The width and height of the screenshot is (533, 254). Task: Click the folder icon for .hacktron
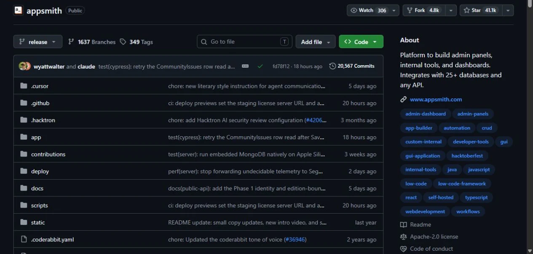tap(24, 120)
